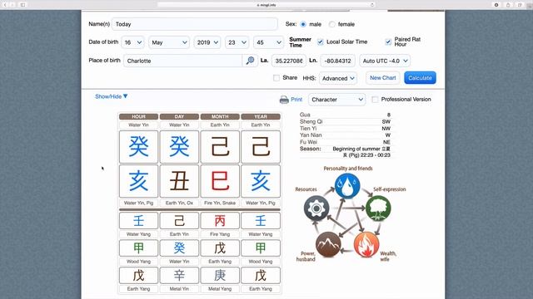
Task: Click the year branch Pig character
Action: 261,181
